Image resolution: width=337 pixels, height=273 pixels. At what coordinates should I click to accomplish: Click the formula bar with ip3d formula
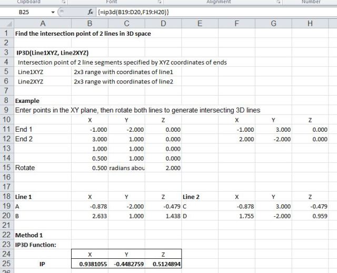211,12
